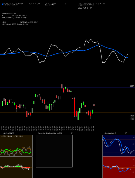
Task: Open the empty intraday price chart box
Action: coord(54,151)
